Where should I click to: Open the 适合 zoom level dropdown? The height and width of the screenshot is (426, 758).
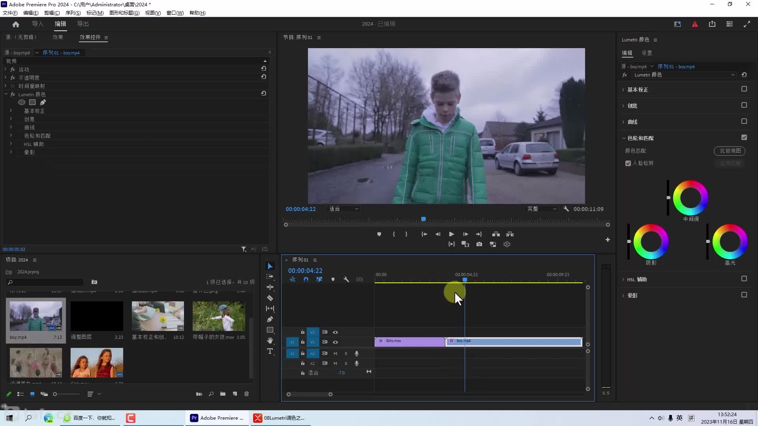[x=343, y=209]
